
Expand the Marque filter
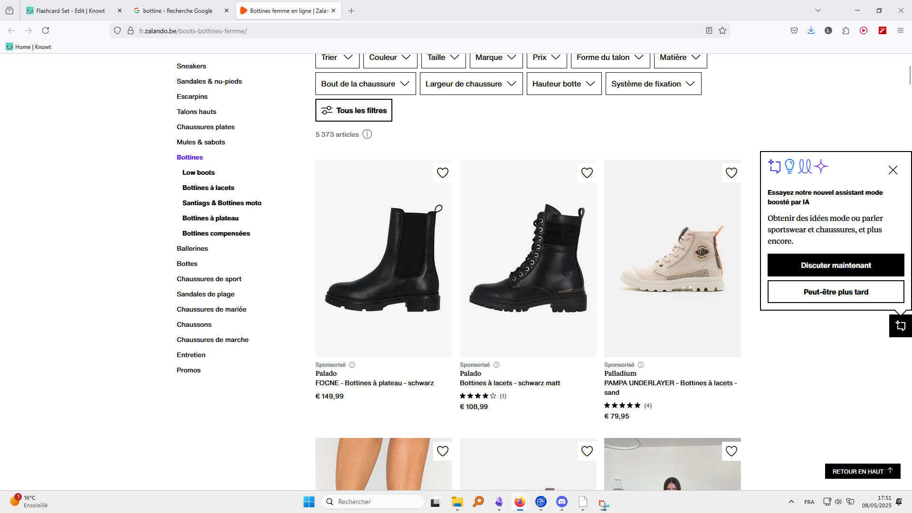[x=495, y=57]
